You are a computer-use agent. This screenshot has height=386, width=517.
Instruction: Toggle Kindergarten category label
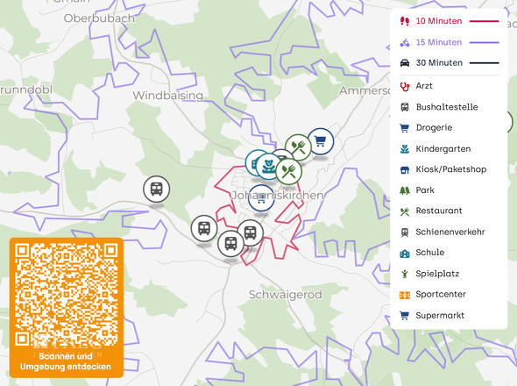(x=443, y=149)
